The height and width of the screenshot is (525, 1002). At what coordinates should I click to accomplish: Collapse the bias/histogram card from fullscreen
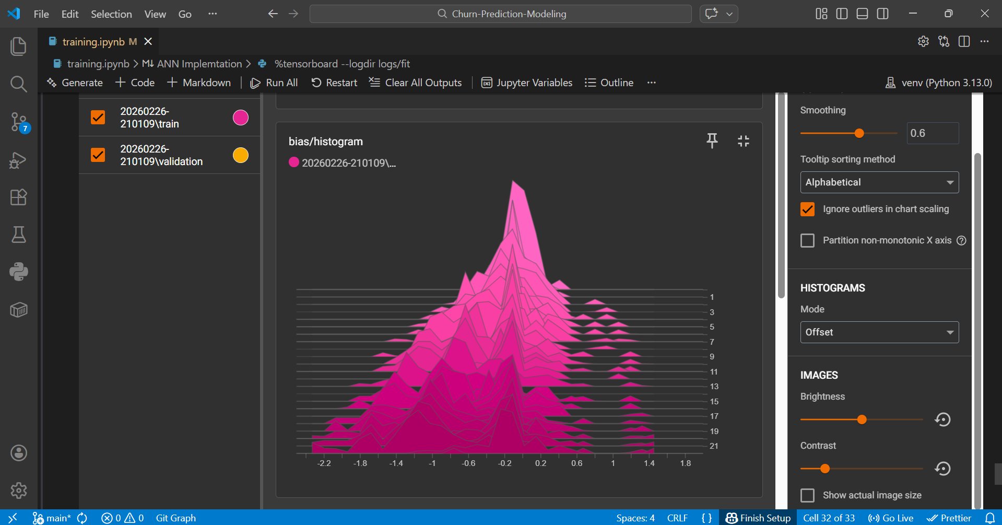coord(743,141)
